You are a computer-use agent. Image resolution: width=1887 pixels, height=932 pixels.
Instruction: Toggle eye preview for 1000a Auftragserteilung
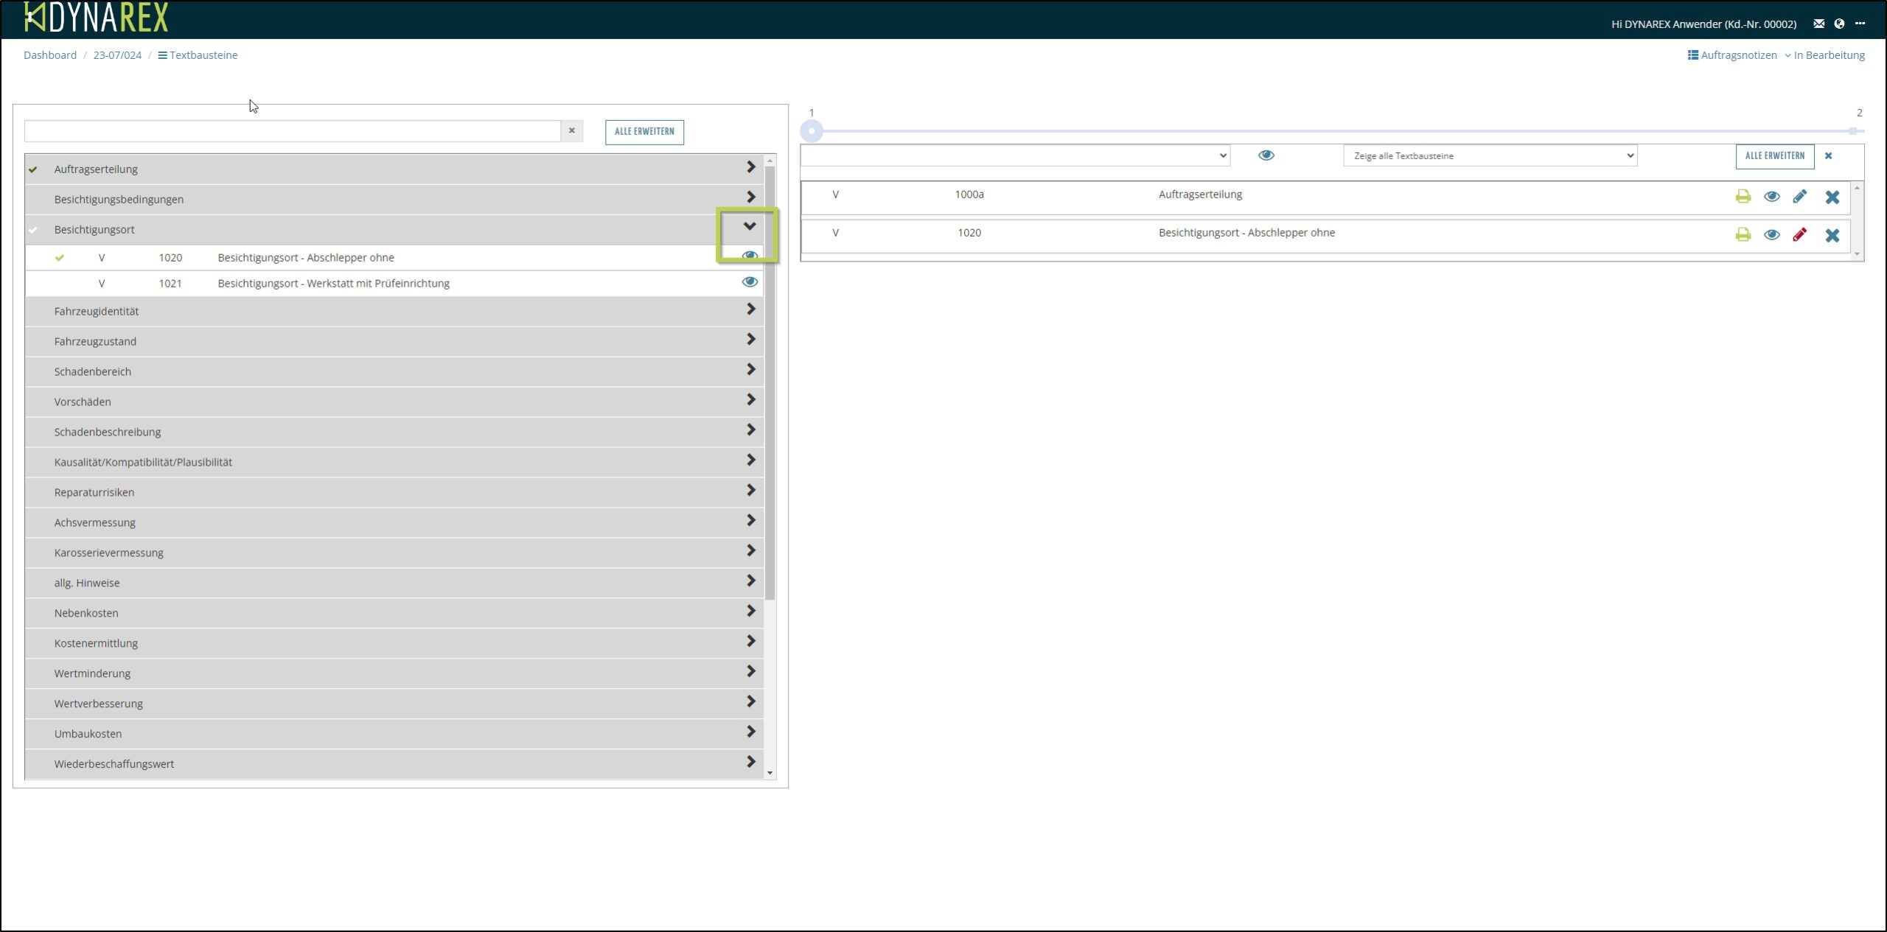[1771, 197]
